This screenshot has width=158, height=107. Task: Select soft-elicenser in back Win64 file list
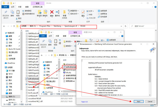[x=32, y=79]
